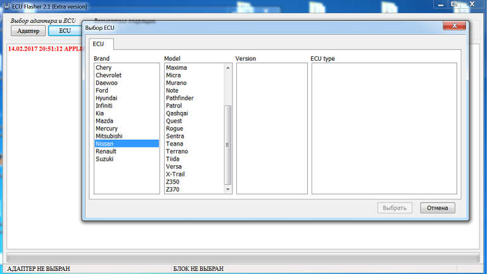This screenshot has height=274, width=487.
Task: Select Chevrolet brand
Action: coord(127,75)
